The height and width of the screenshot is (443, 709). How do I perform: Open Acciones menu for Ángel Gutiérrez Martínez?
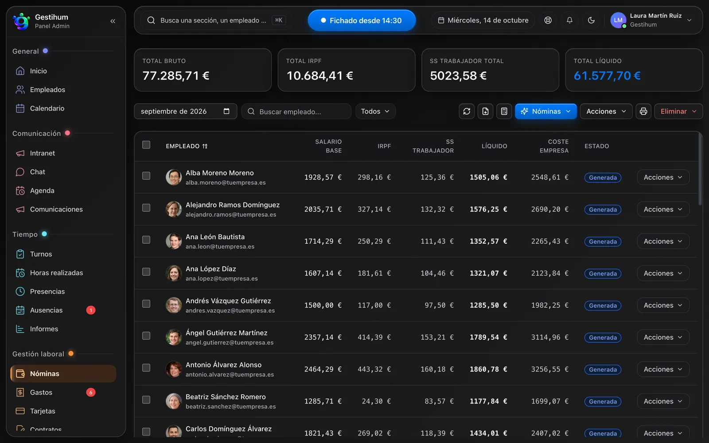[663, 337]
